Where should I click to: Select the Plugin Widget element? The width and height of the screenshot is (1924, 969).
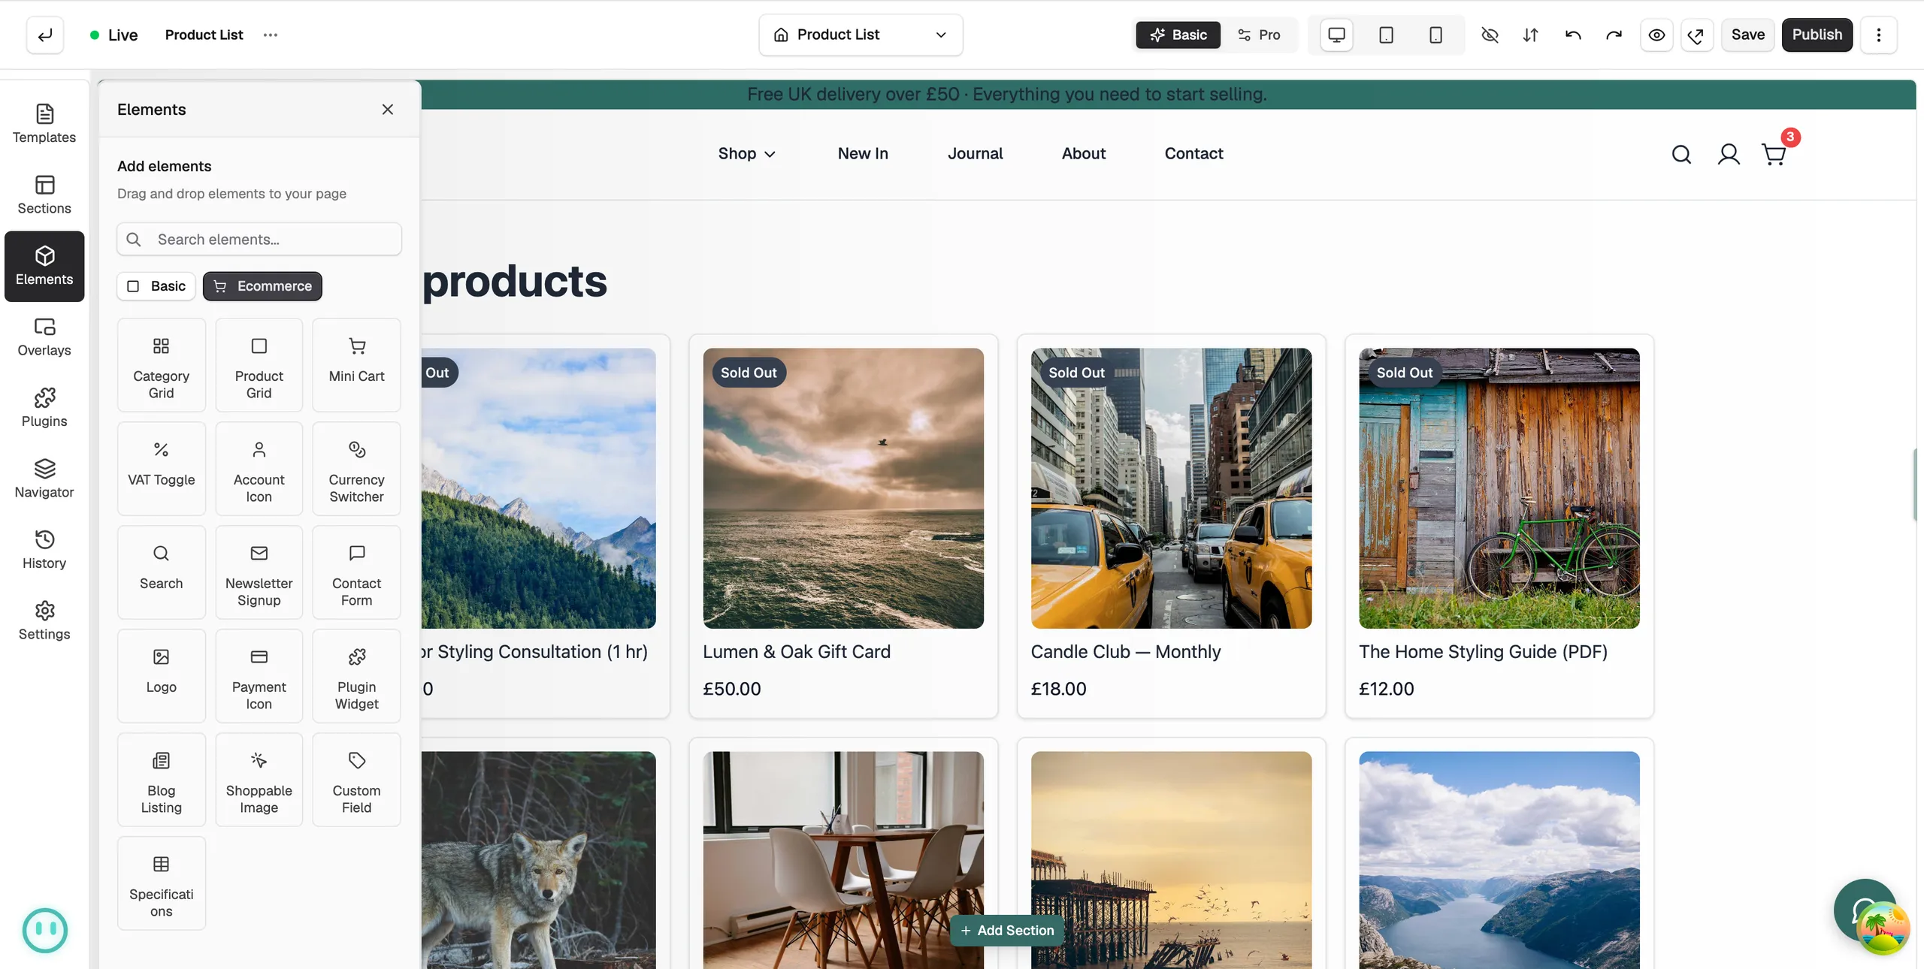tap(356, 676)
